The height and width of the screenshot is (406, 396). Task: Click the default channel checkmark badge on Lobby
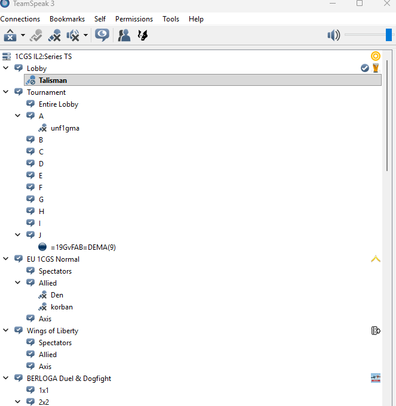[x=364, y=68]
